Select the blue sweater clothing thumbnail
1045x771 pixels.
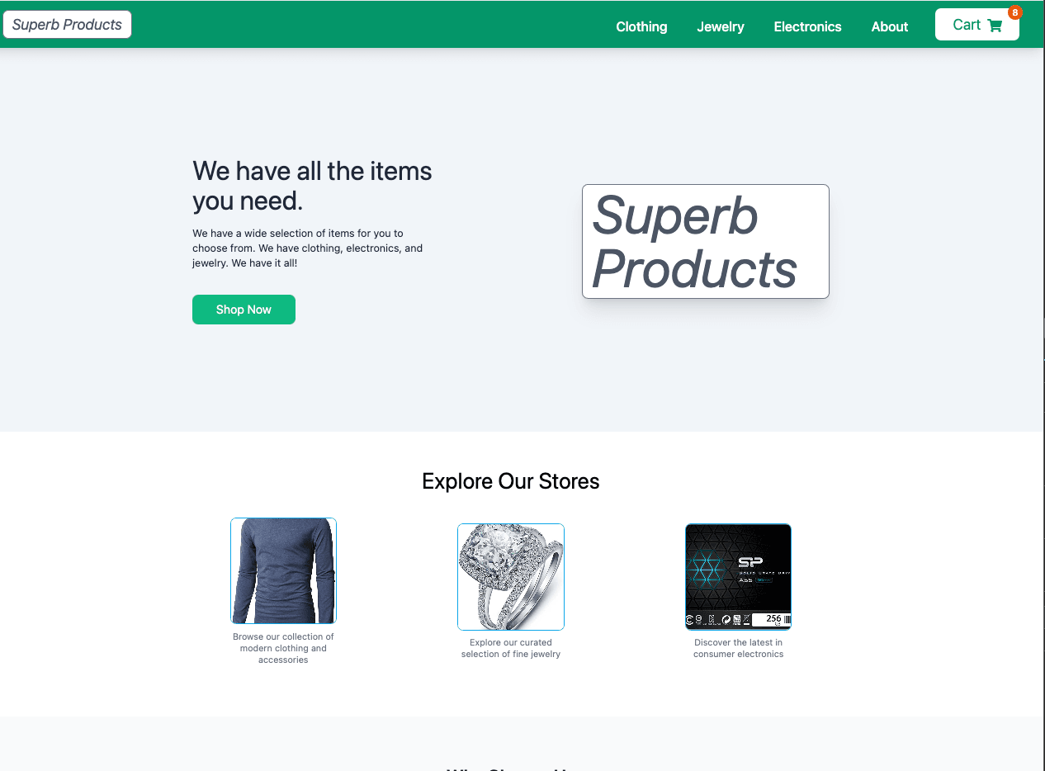point(283,570)
